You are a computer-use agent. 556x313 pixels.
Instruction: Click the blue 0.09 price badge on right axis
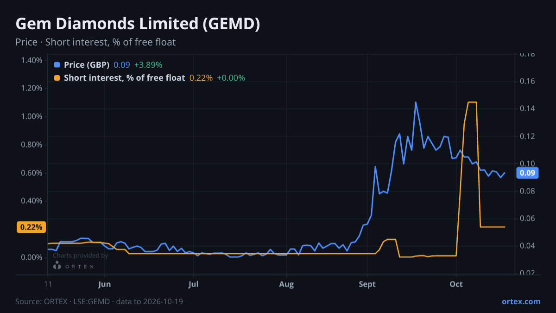click(527, 173)
